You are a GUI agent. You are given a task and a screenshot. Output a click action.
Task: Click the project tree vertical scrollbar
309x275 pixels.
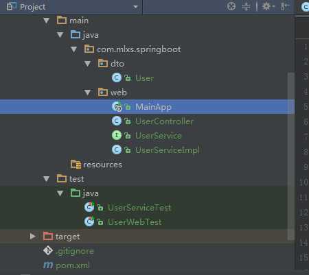click(x=291, y=156)
